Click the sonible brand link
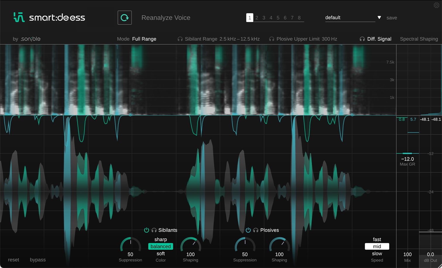442x268 pixels. click(x=30, y=39)
